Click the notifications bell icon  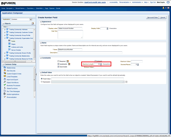click(x=162, y=8)
